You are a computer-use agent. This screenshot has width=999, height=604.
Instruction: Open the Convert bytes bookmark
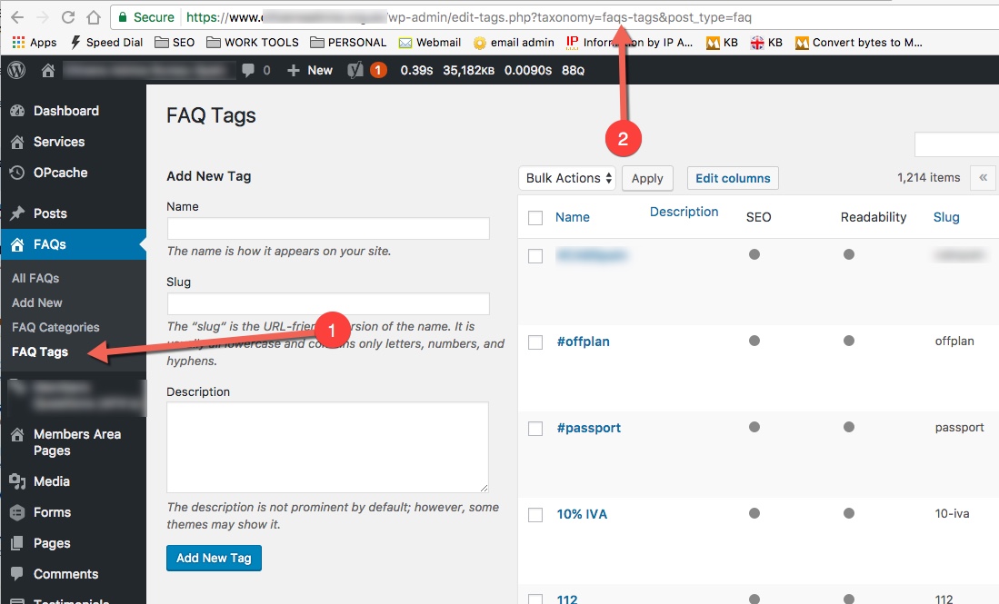859,43
